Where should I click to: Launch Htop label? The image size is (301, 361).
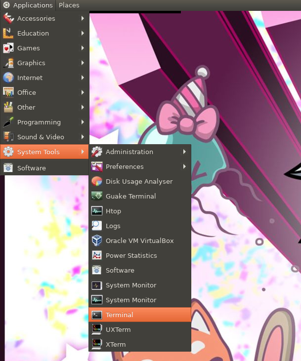pyautogui.click(x=113, y=211)
